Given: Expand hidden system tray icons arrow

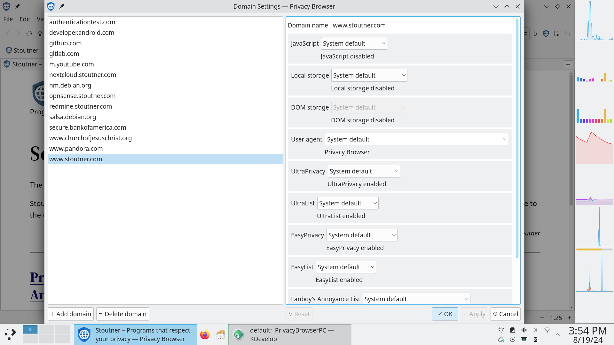Looking at the screenshot, I should [x=558, y=334].
